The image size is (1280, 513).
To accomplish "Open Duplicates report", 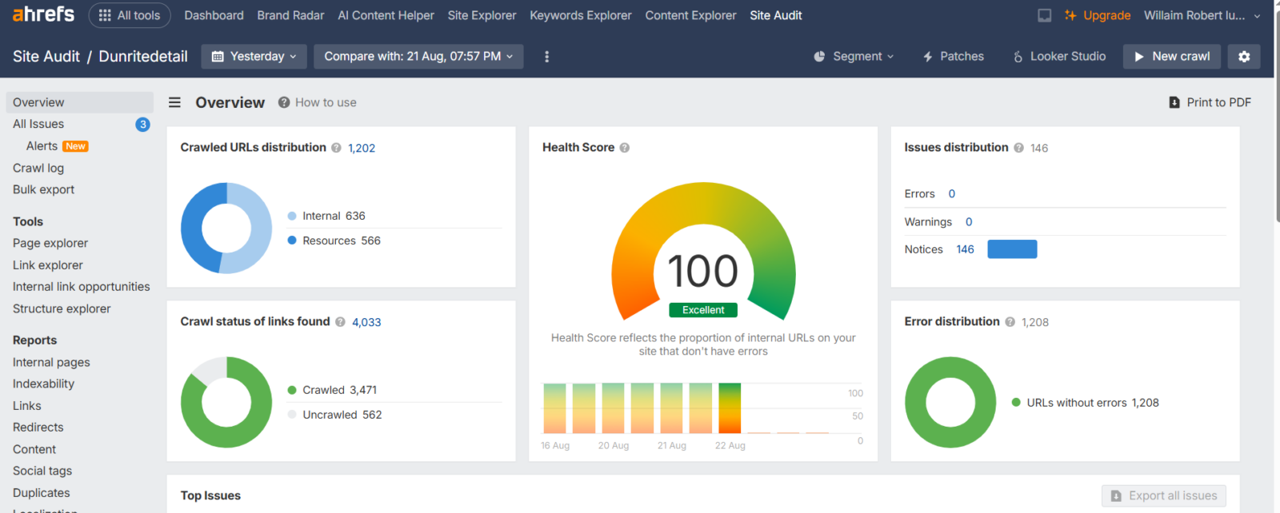I will click(42, 493).
